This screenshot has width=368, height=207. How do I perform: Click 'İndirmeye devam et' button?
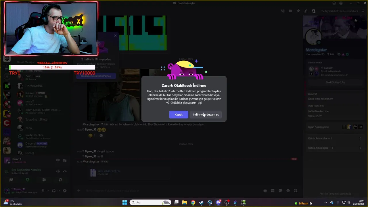[206, 114]
